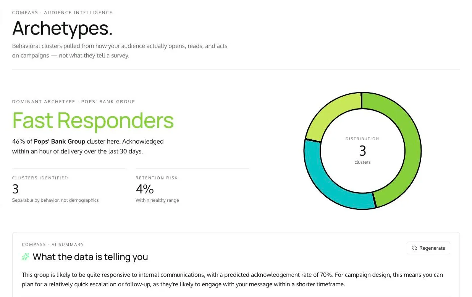Click the What the data is telling you heading
Screen dimensions: 472x297
[90, 257]
